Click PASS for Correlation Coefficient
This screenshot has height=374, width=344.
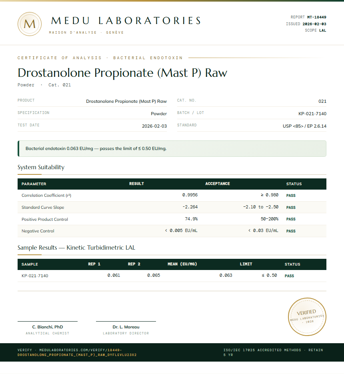point(291,196)
